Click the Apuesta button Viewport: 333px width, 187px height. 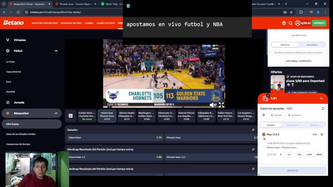pyautogui.click(x=293, y=171)
